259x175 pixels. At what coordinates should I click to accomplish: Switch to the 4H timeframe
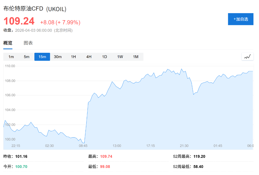(89, 57)
